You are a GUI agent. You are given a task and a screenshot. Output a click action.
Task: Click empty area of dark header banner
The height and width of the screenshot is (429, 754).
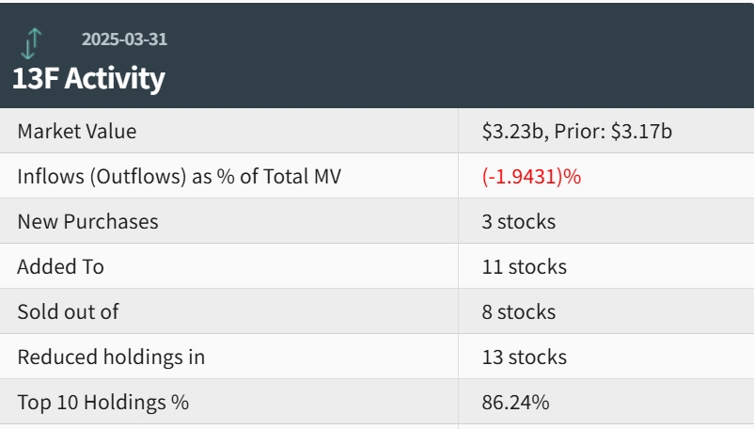point(470,56)
